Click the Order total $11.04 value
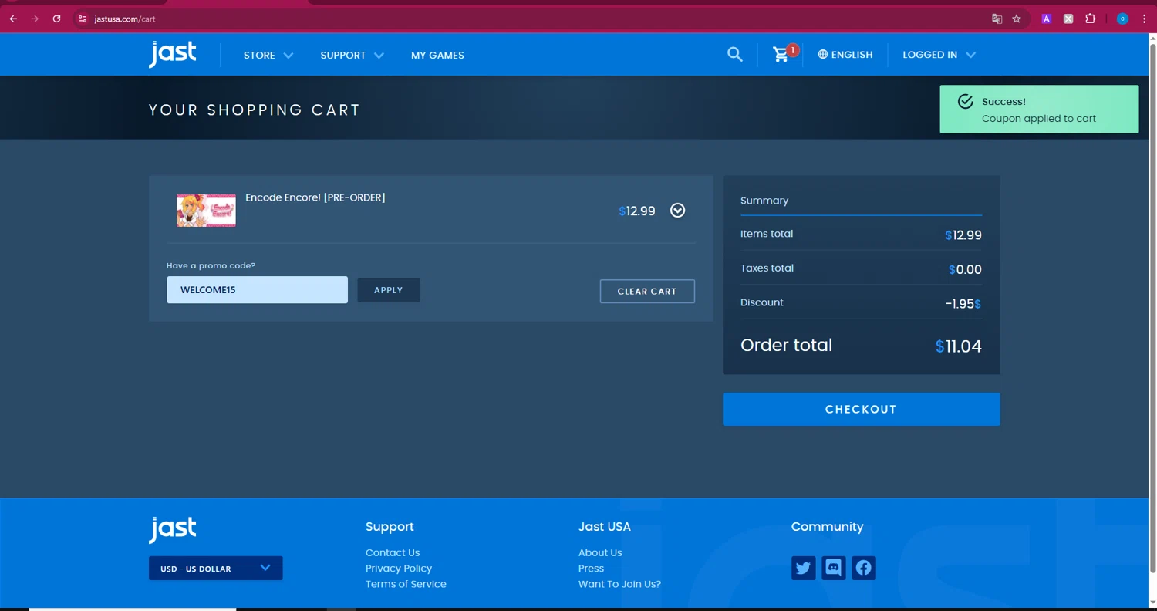1157x611 pixels. pos(958,346)
